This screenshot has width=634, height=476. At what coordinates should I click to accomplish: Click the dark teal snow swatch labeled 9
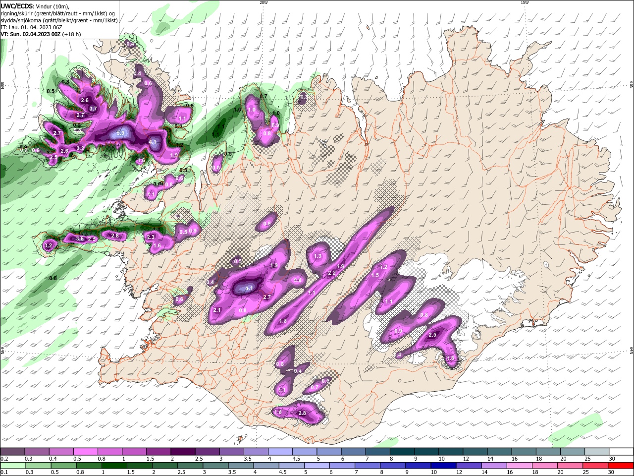[426, 452]
